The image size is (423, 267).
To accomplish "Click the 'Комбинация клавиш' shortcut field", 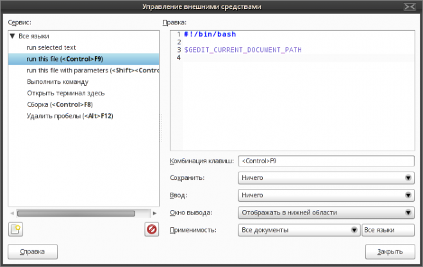I will click(326, 161).
